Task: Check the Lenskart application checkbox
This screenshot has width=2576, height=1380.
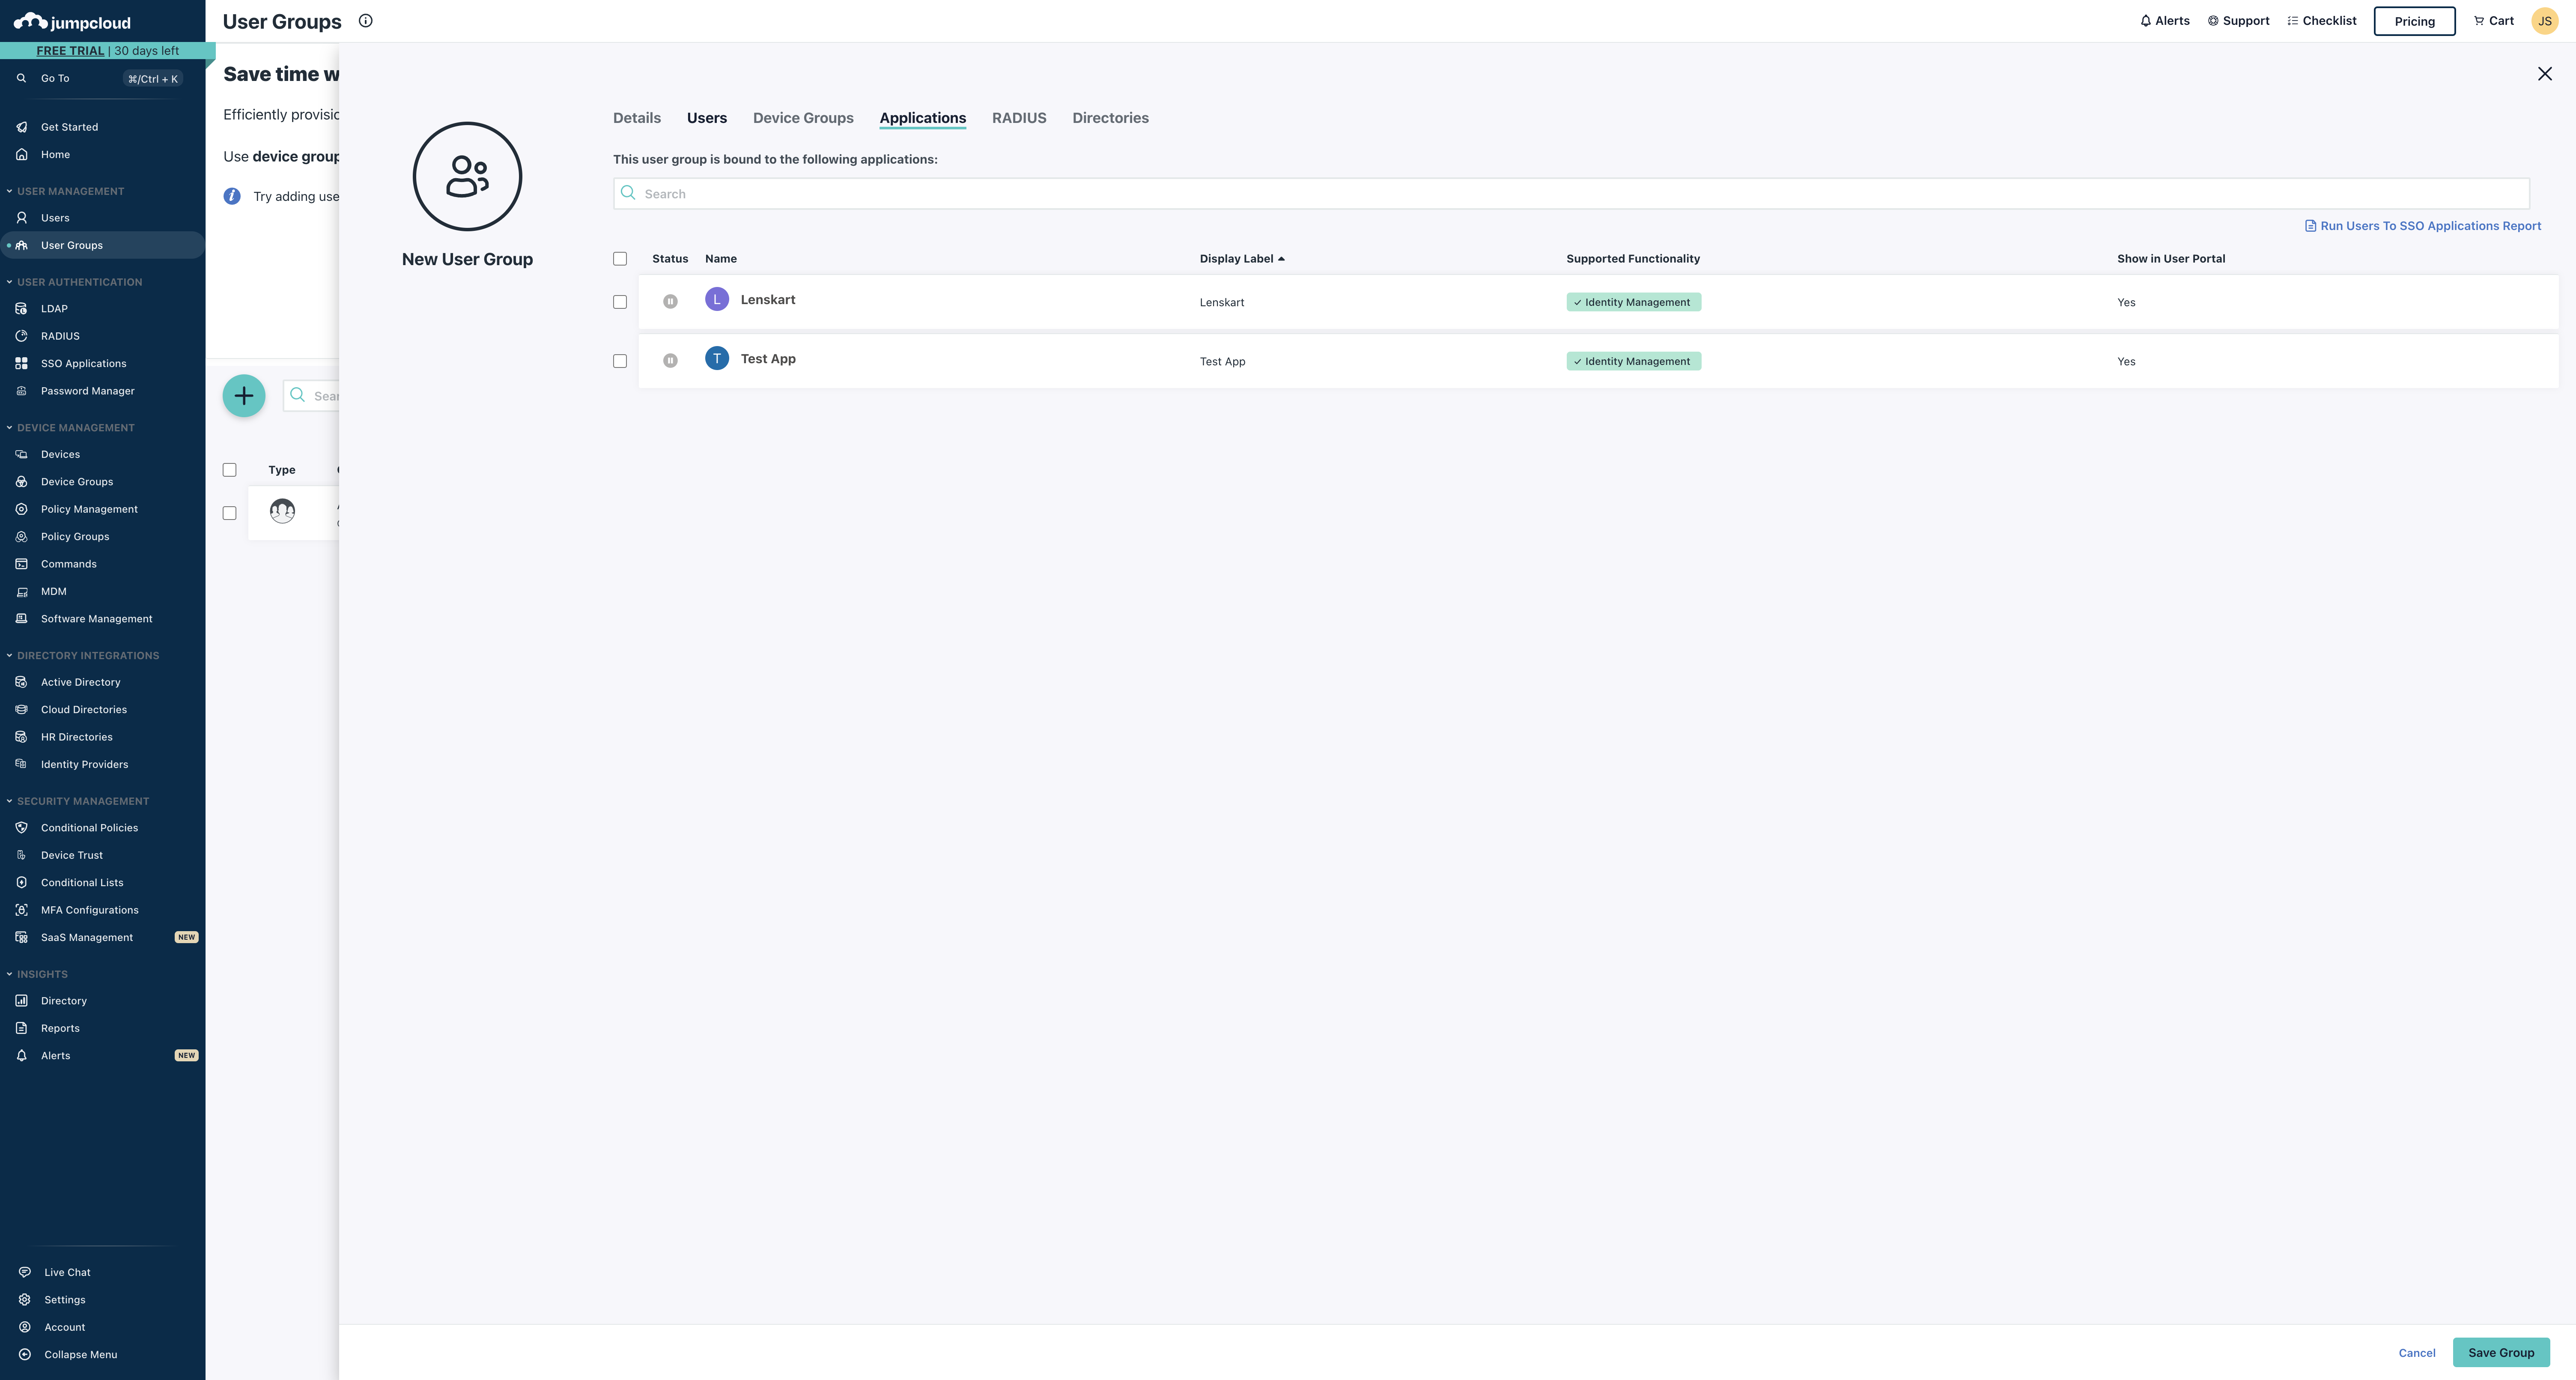Action: coord(620,302)
